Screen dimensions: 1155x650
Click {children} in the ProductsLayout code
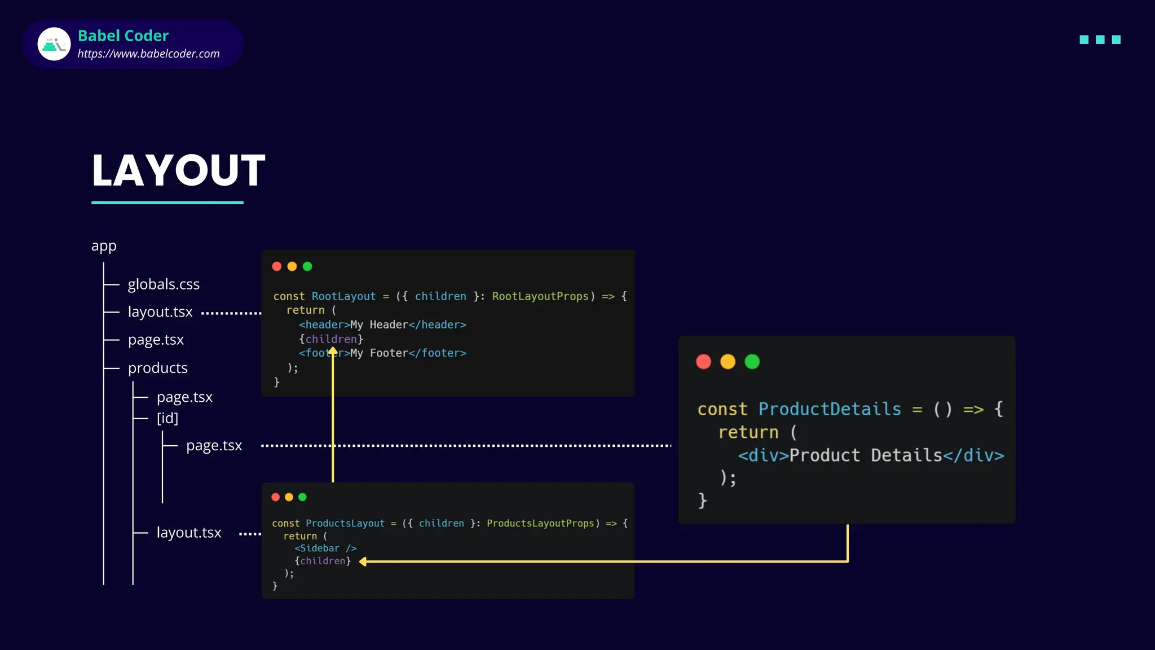(x=323, y=561)
